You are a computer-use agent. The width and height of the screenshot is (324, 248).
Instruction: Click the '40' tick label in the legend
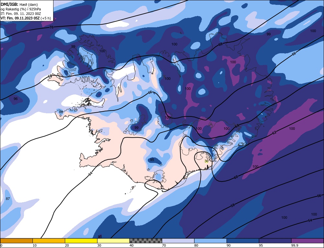pos(132,245)
